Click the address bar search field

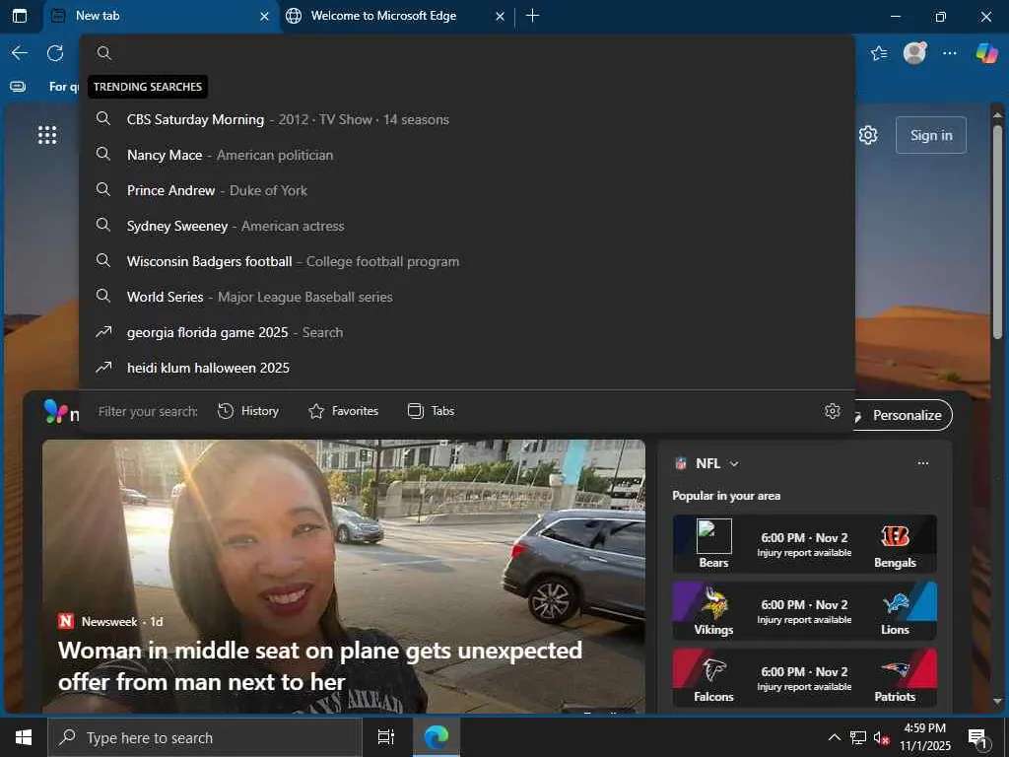pos(473,53)
